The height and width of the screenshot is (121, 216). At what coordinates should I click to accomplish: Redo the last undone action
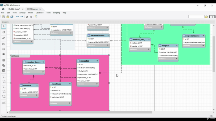pyautogui.click(x=22, y=17)
